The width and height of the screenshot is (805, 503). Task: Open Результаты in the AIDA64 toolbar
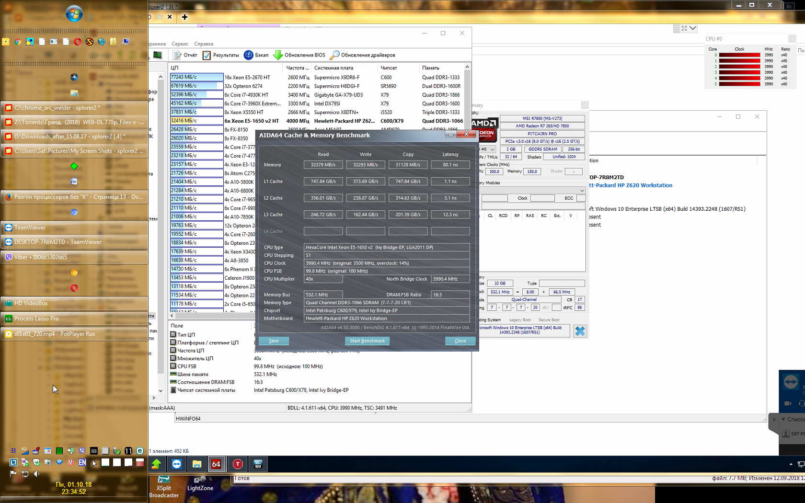(220, 55)
